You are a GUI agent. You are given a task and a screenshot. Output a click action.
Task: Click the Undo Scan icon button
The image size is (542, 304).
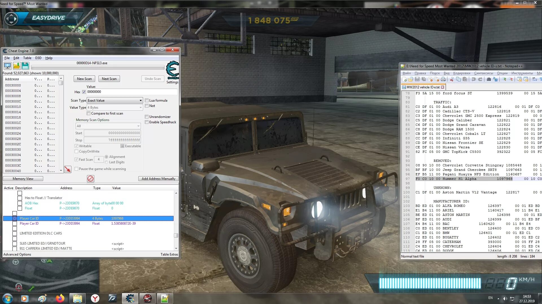tap(153, 78)
